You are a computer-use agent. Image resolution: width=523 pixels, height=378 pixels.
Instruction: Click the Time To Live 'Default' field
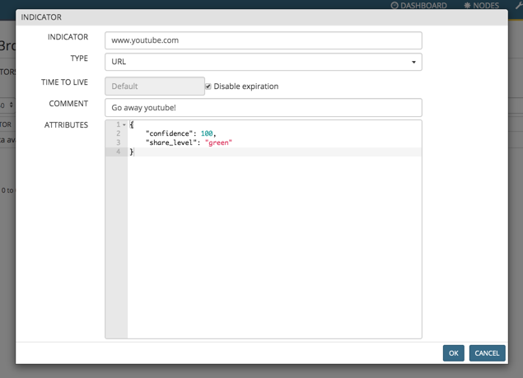click(155, 86)
